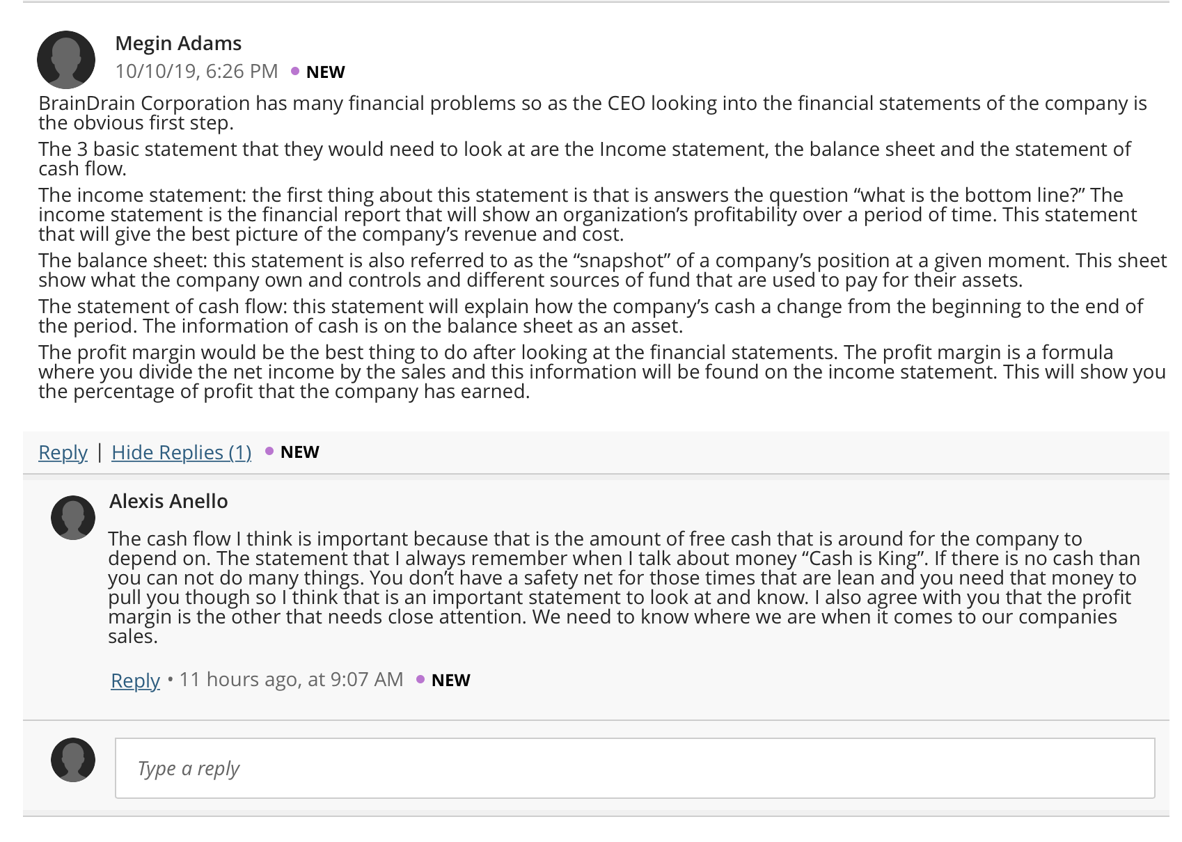Viewport: 1182px width, 842px height.
Task: Focus the Type a reply field
Action: click(635, 768)
